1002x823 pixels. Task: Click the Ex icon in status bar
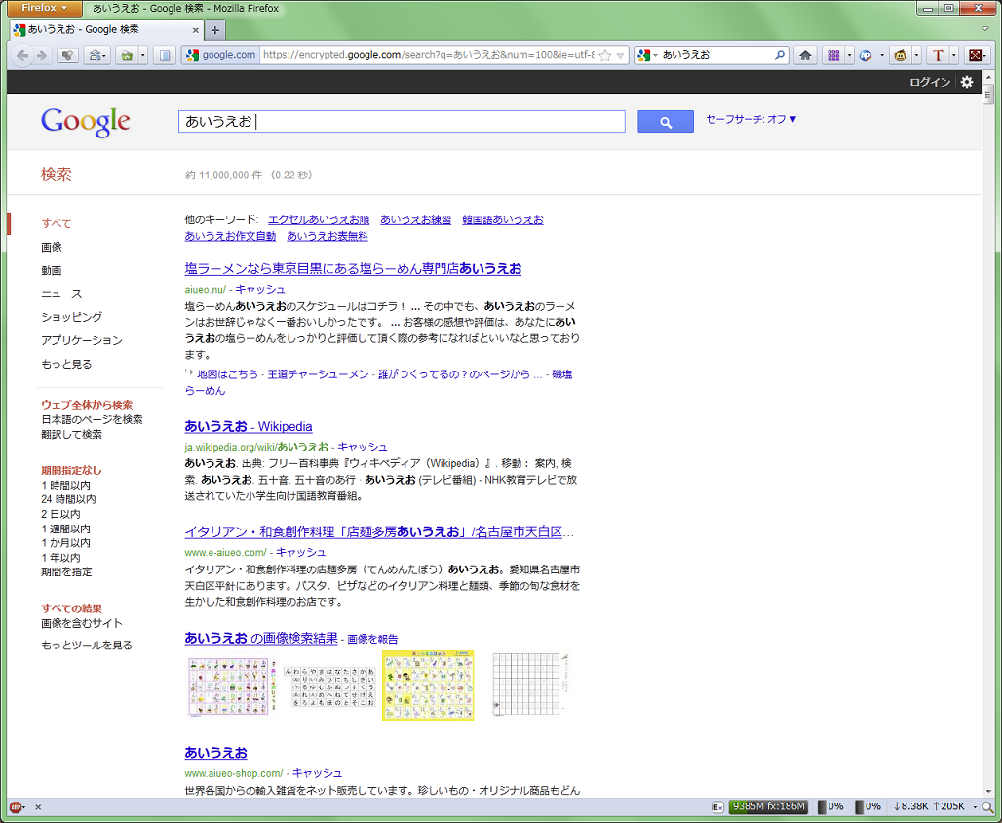point(717,807)
